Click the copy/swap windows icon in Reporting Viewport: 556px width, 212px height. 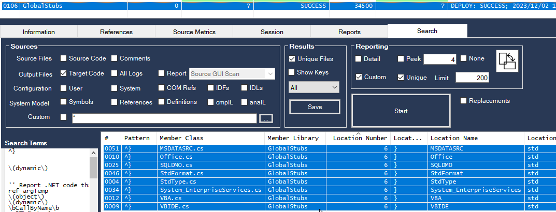(x=507, y=61)
